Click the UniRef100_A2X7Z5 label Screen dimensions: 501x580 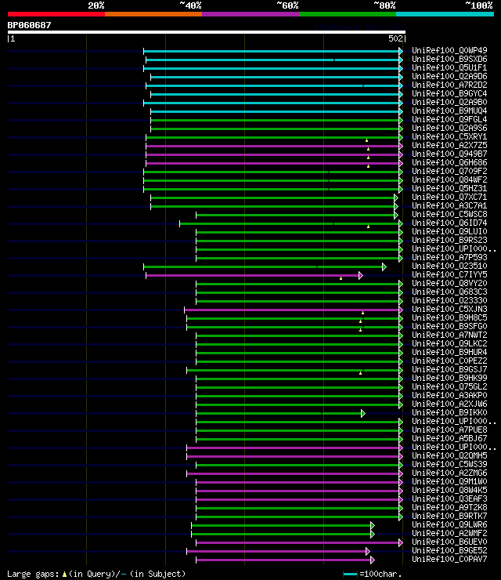pyautogui.click(x=449, y=145)
